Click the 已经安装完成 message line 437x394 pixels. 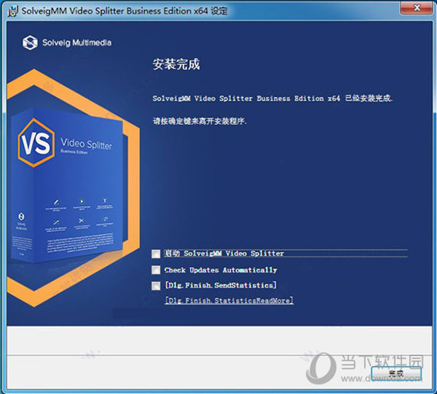[273, 98]
